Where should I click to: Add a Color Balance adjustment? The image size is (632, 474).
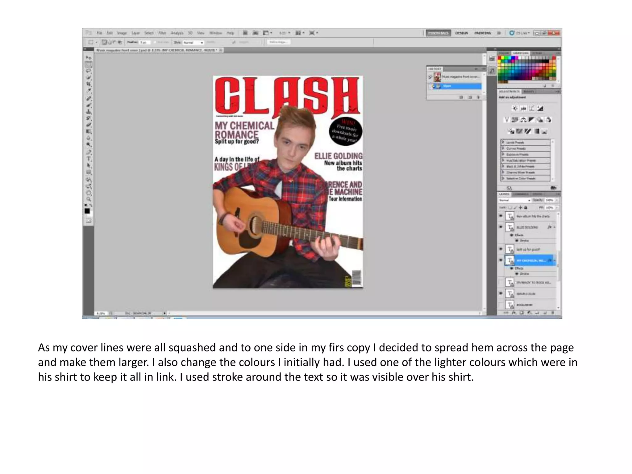pos(524,120)
